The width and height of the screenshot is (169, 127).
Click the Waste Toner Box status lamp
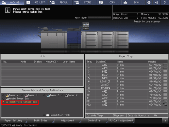(4, 99)
